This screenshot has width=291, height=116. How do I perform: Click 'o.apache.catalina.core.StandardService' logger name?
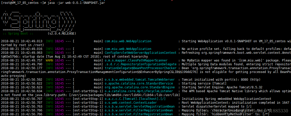139,83
